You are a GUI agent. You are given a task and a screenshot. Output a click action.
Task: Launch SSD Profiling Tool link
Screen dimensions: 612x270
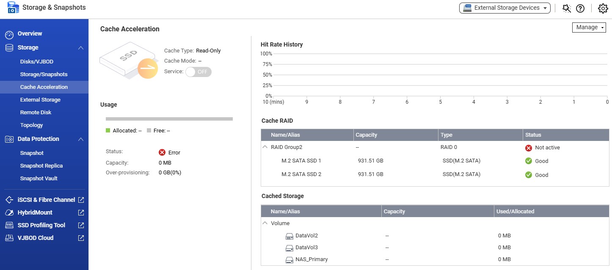pyautogui.click(x=41, y=225)
